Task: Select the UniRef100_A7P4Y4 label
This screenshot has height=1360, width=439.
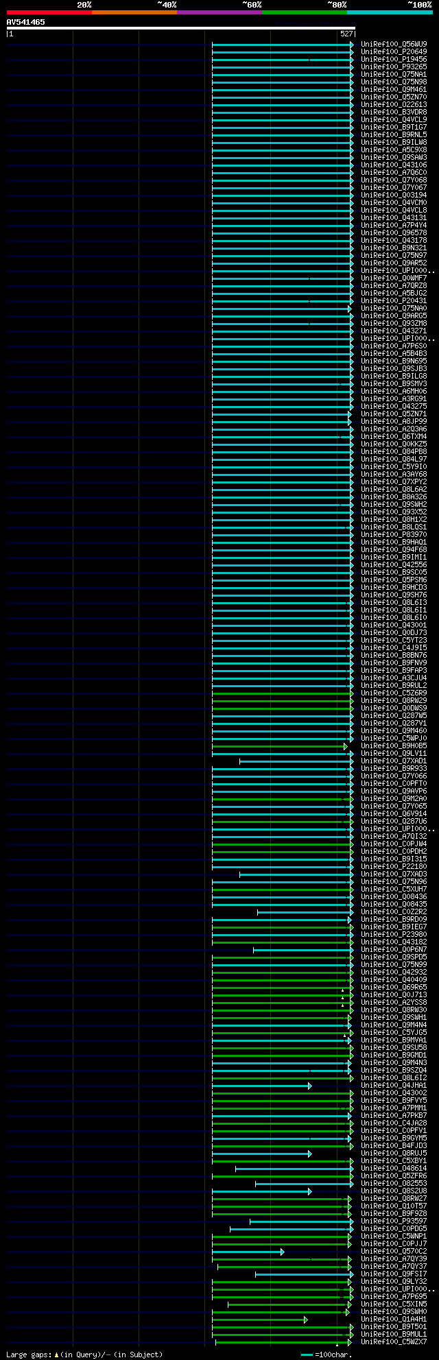Action: (394, 225)
